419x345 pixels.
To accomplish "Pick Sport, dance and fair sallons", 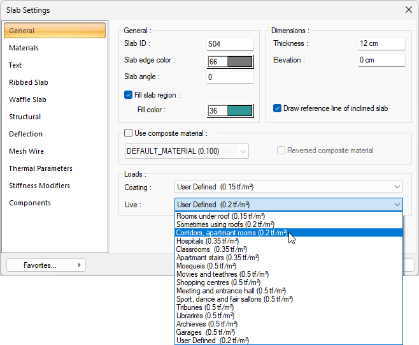I will point(288,299).
